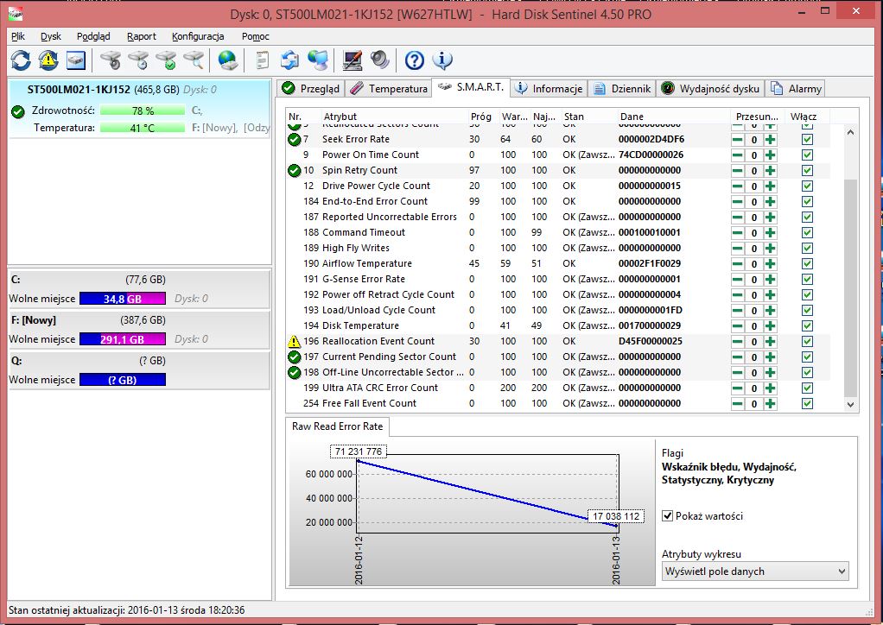Click green minus for Command Timeout row
883x625 pixels.
737,233
